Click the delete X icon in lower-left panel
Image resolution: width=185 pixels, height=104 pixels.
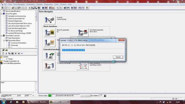pos(16,53)
